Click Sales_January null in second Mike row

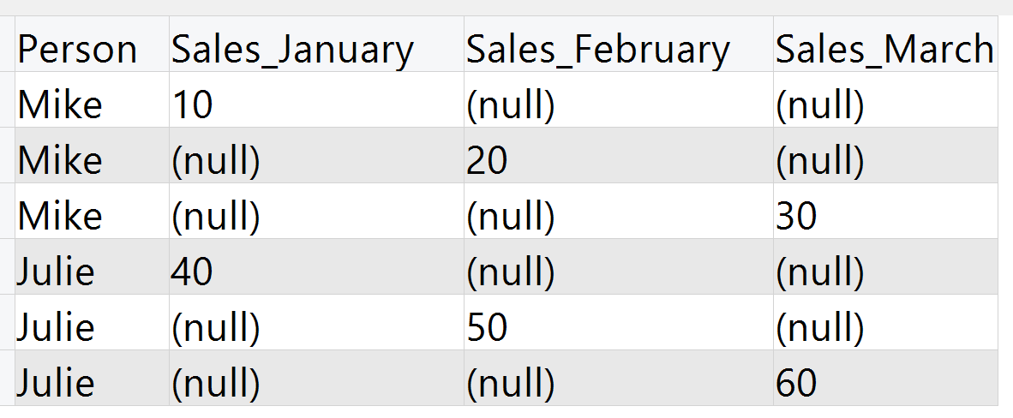tap(316, 155)
